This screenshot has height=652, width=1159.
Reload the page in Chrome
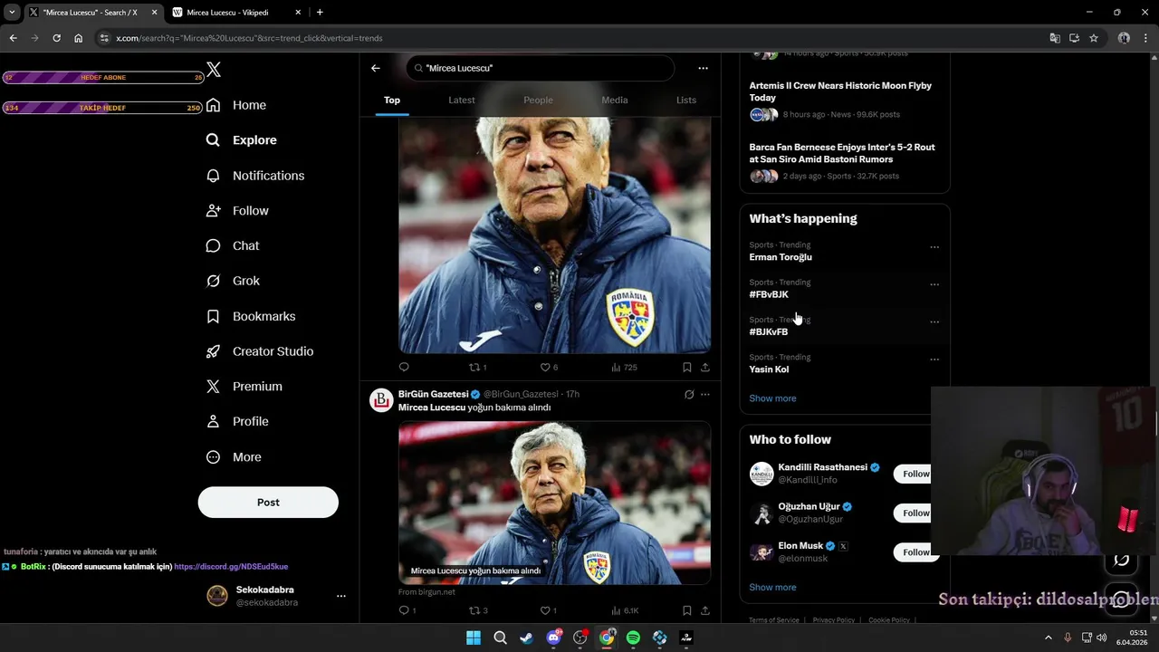(56, 38)
